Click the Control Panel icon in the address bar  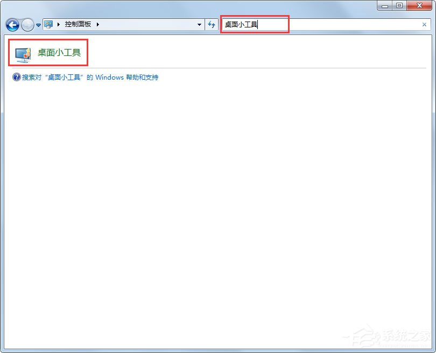pos(48,24)
